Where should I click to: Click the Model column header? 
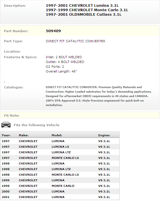[x=57, y=135]
